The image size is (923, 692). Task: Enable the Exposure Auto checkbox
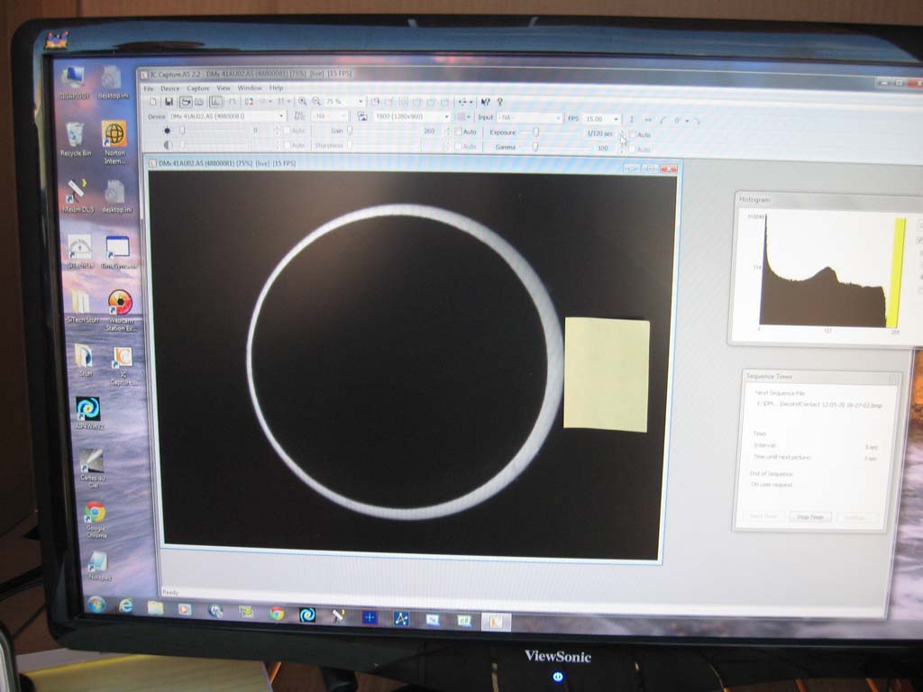(x=633, y=135)
